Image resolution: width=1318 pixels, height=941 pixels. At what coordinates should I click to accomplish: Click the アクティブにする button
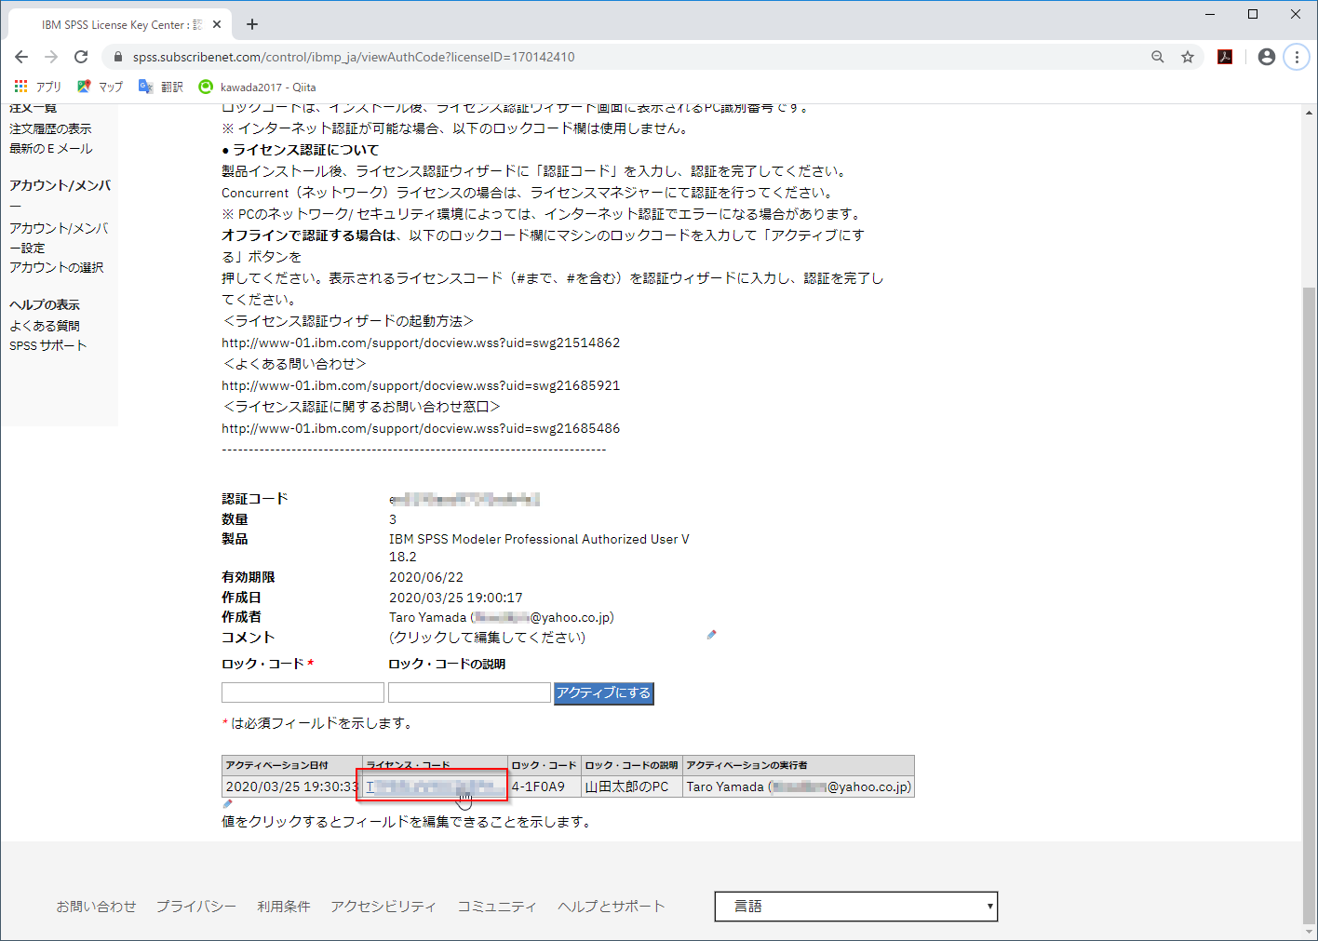point(604,693)
